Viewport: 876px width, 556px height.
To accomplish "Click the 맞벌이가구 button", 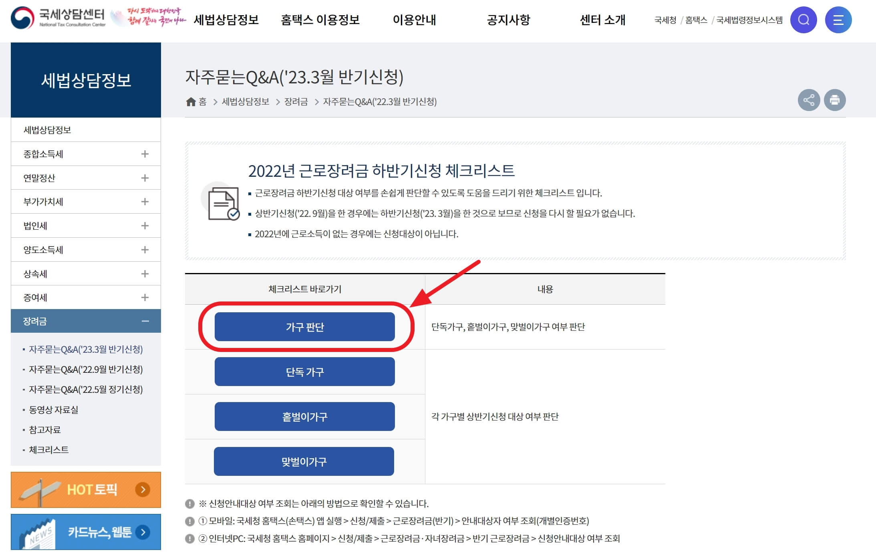I will coord(304,461).
